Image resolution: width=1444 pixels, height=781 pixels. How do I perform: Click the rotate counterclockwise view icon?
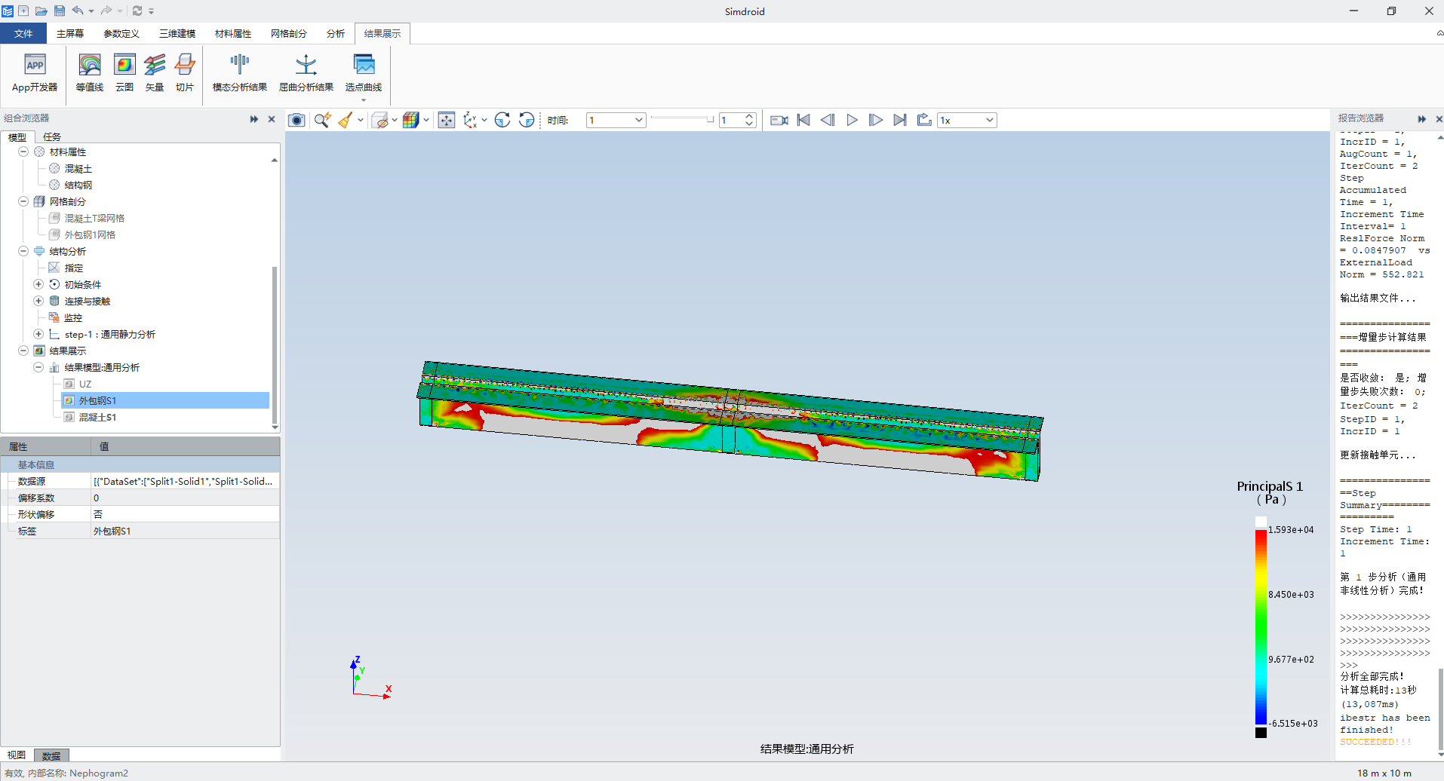coord(527,120)
